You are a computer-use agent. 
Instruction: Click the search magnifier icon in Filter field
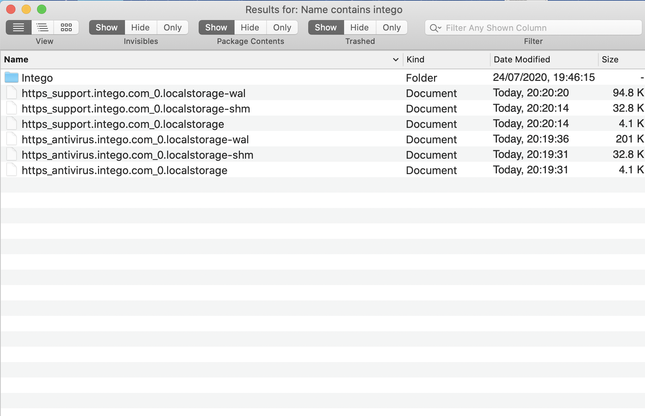(435, 28)
